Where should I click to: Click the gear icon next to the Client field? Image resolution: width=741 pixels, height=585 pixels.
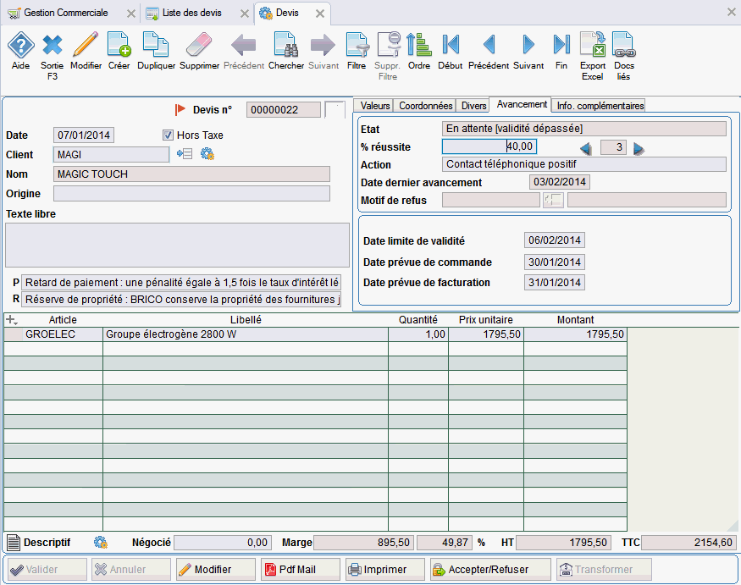coord(207,154)
